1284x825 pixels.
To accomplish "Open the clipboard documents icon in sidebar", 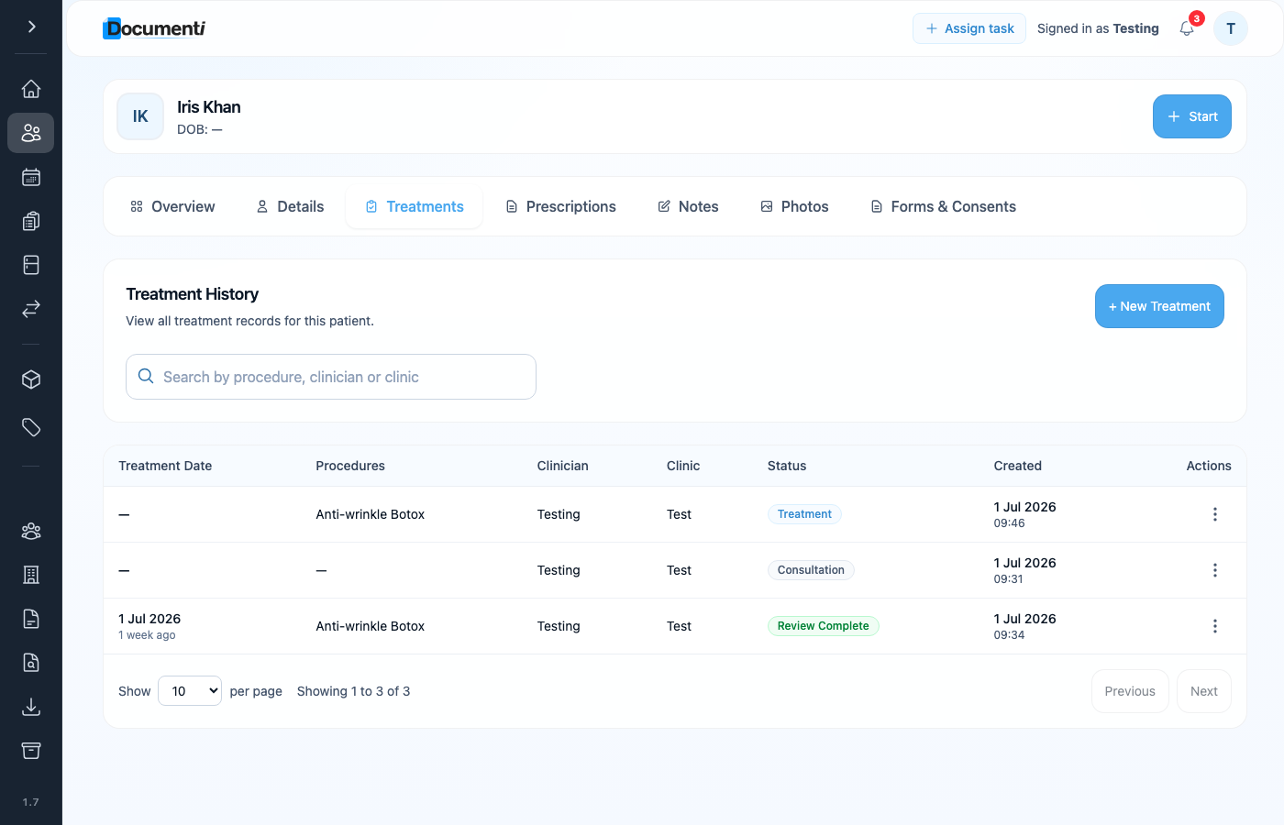I will pos(31,221).
